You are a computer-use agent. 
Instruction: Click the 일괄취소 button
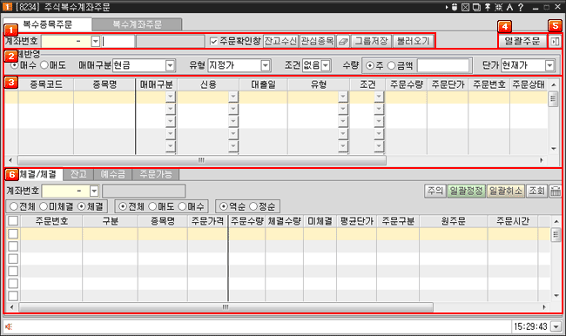(x=505, y=191)
